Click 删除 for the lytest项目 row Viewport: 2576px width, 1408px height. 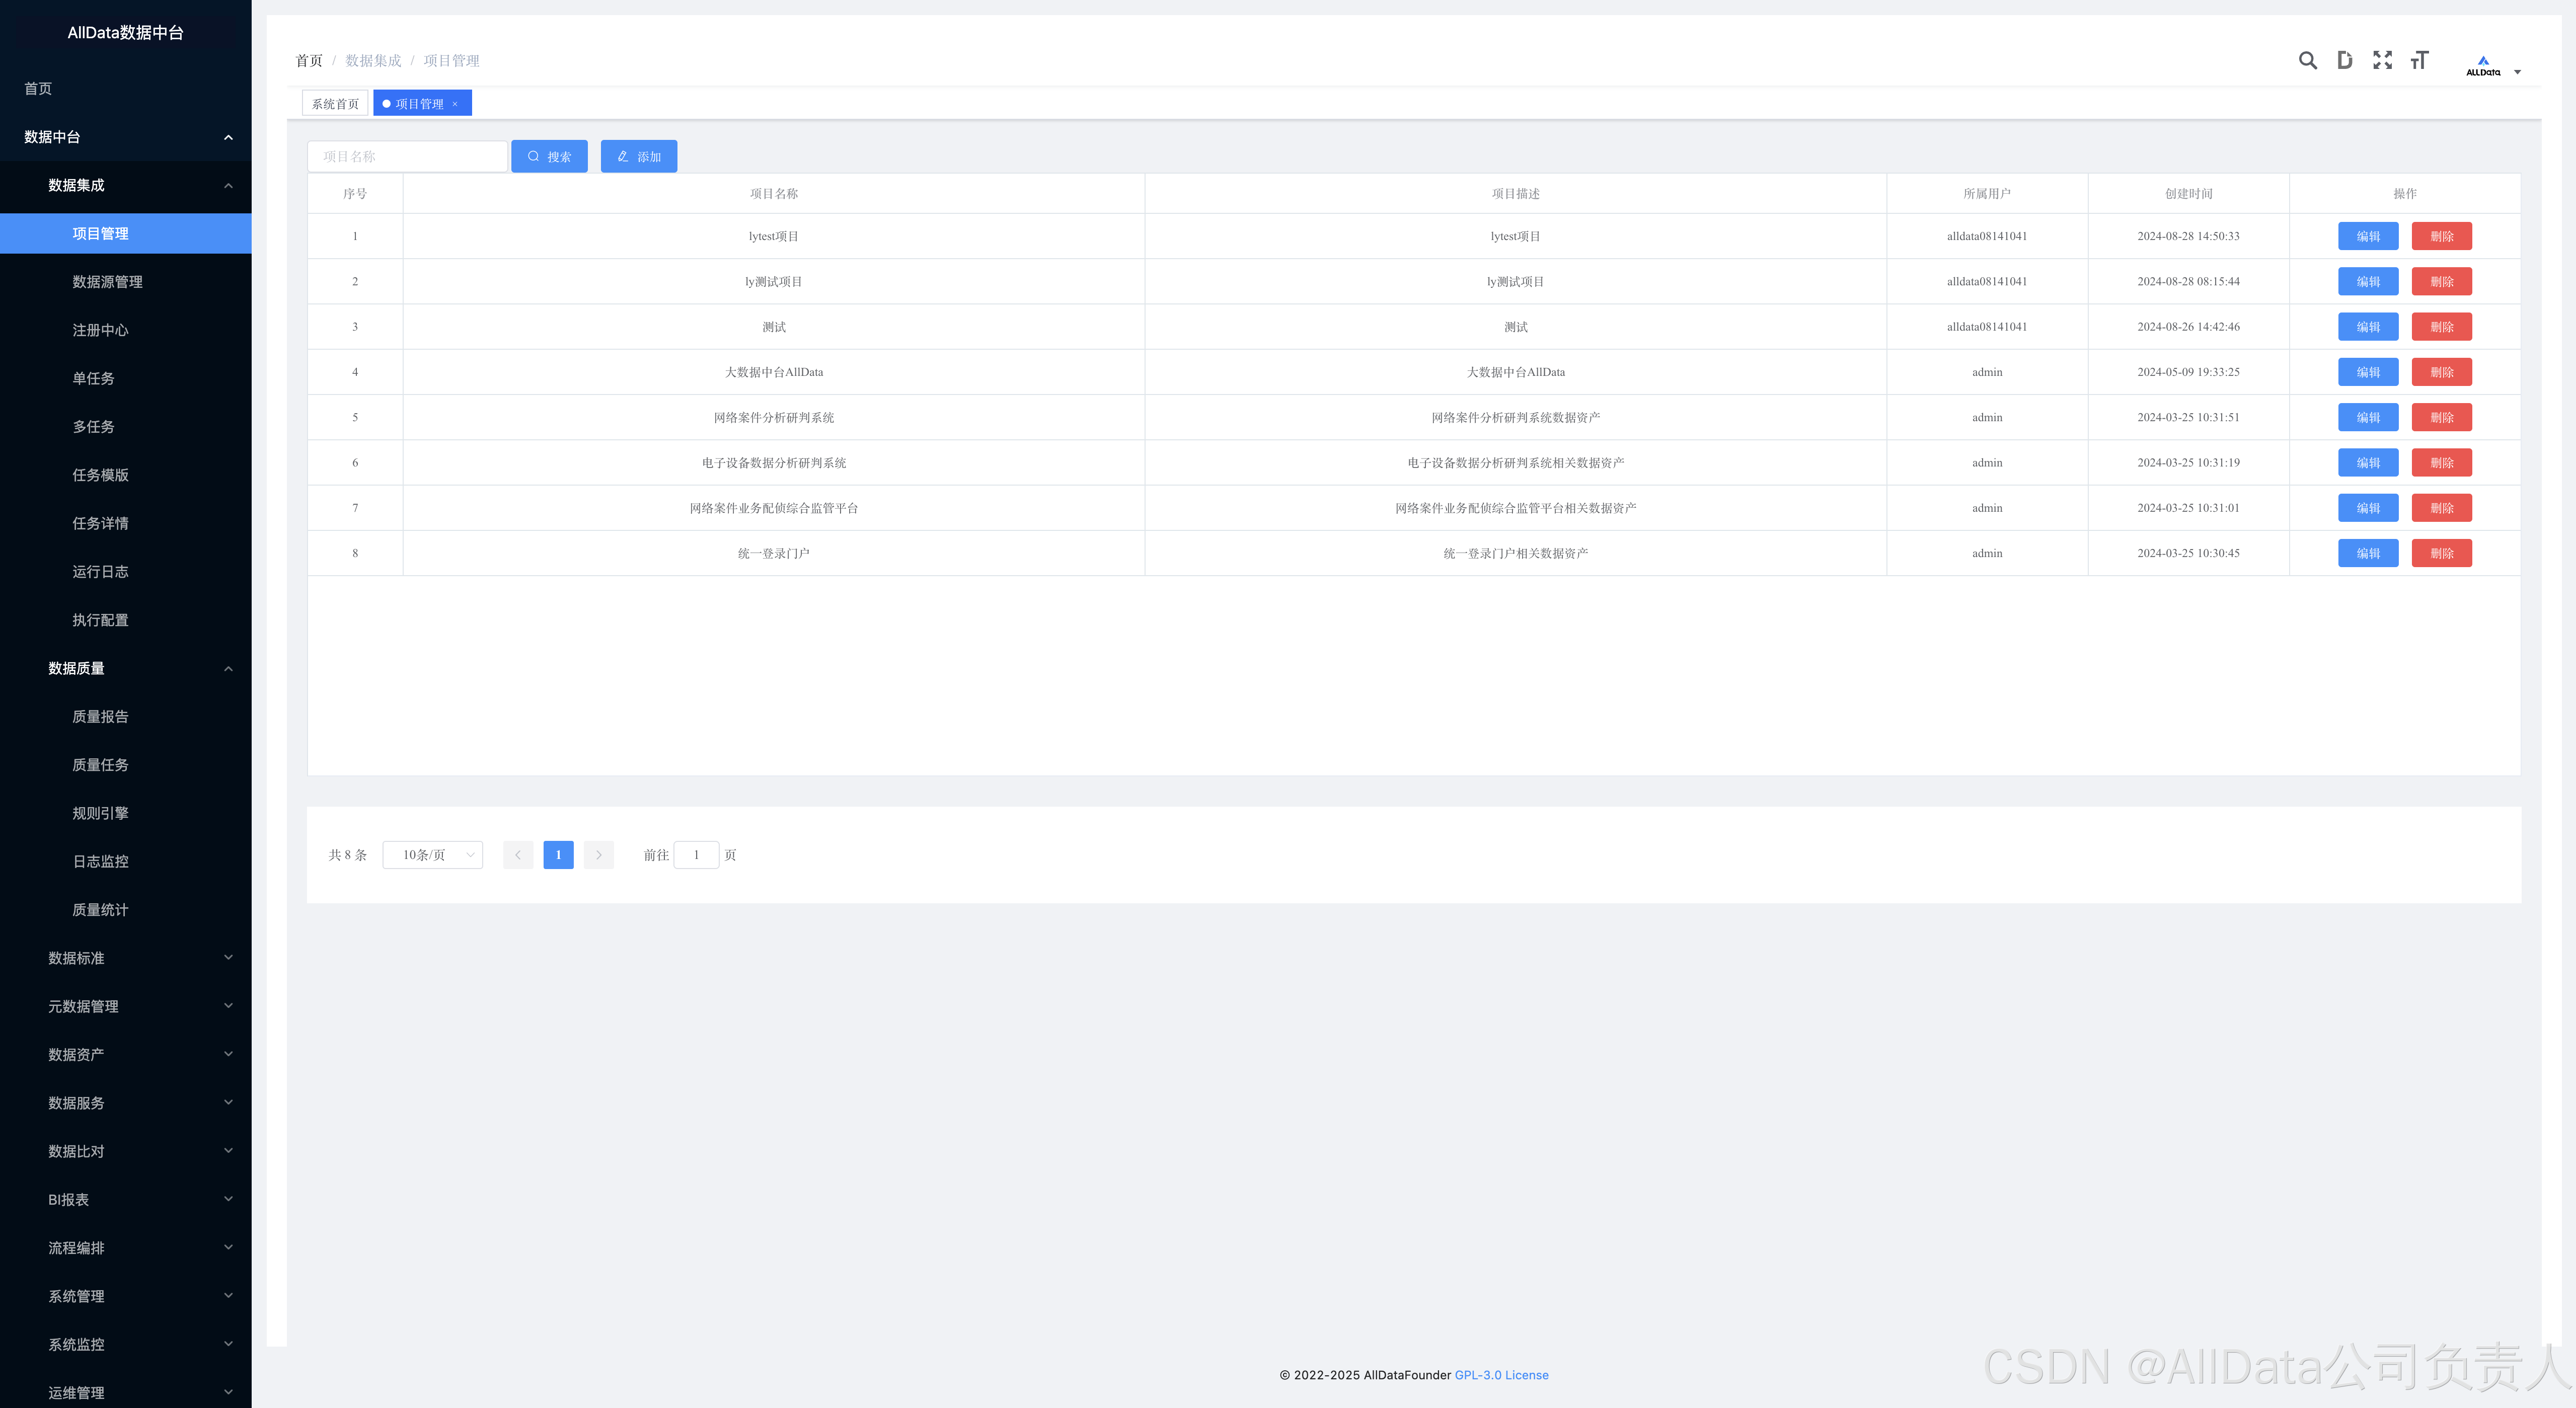pyautogui.click(x=2441, y=236)
